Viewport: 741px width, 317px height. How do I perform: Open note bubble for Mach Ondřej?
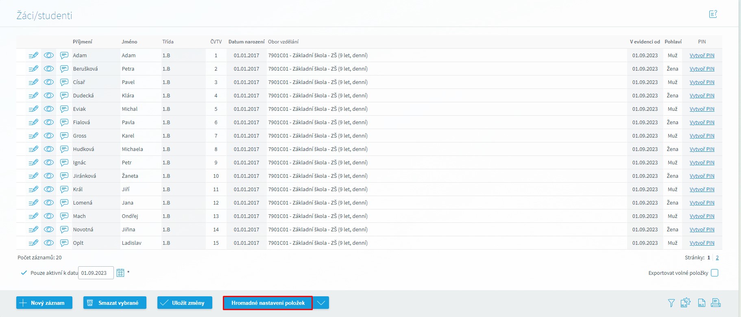pos(64,216)
